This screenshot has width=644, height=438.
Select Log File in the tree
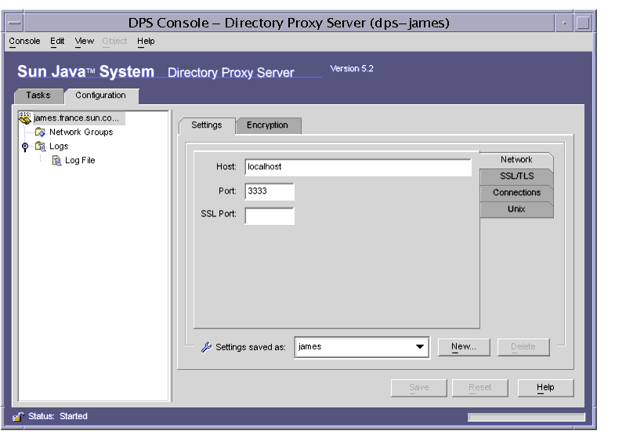pos(80,161)
